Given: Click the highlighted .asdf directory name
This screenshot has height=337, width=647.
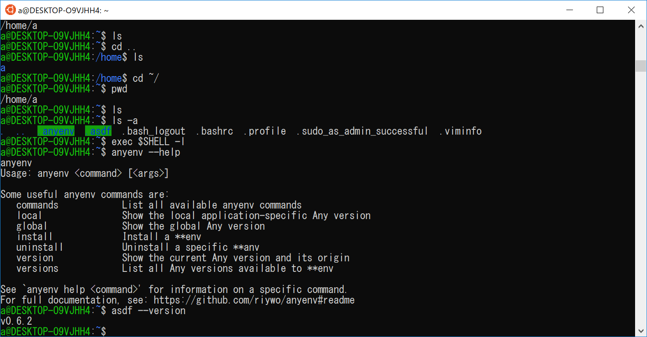Looking at the screenshot, I should 98,131.
